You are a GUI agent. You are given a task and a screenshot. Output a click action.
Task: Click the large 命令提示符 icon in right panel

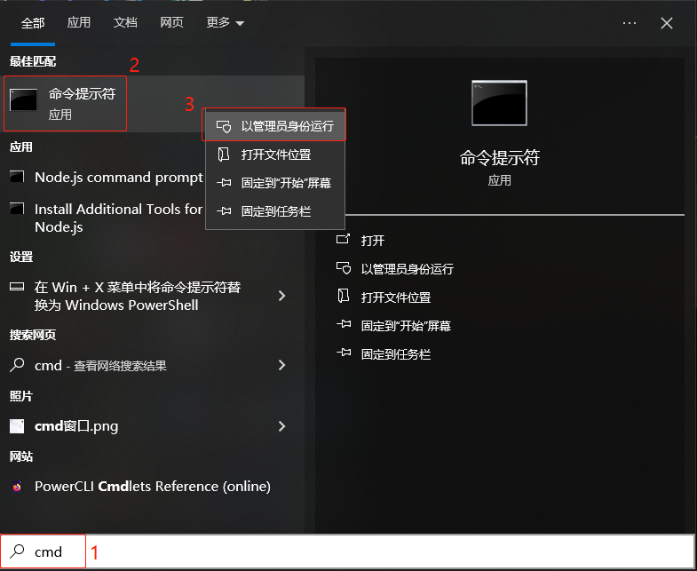[499, 104]
